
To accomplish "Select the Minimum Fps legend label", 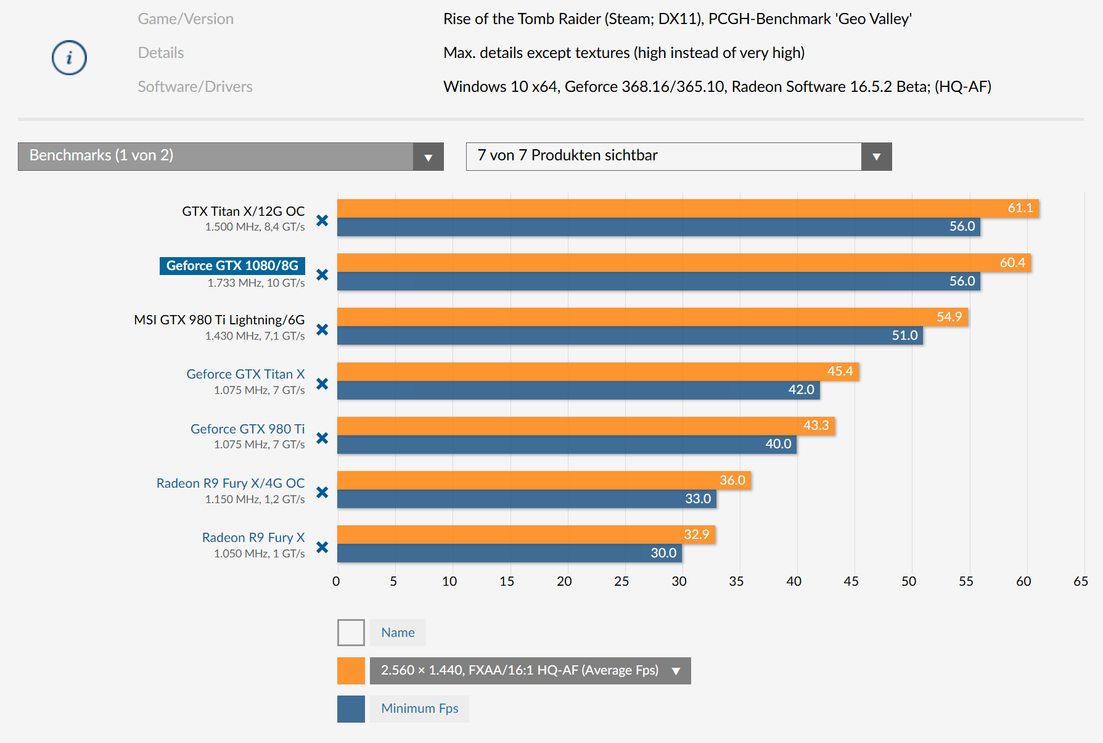I will click(x=419, y=708).
